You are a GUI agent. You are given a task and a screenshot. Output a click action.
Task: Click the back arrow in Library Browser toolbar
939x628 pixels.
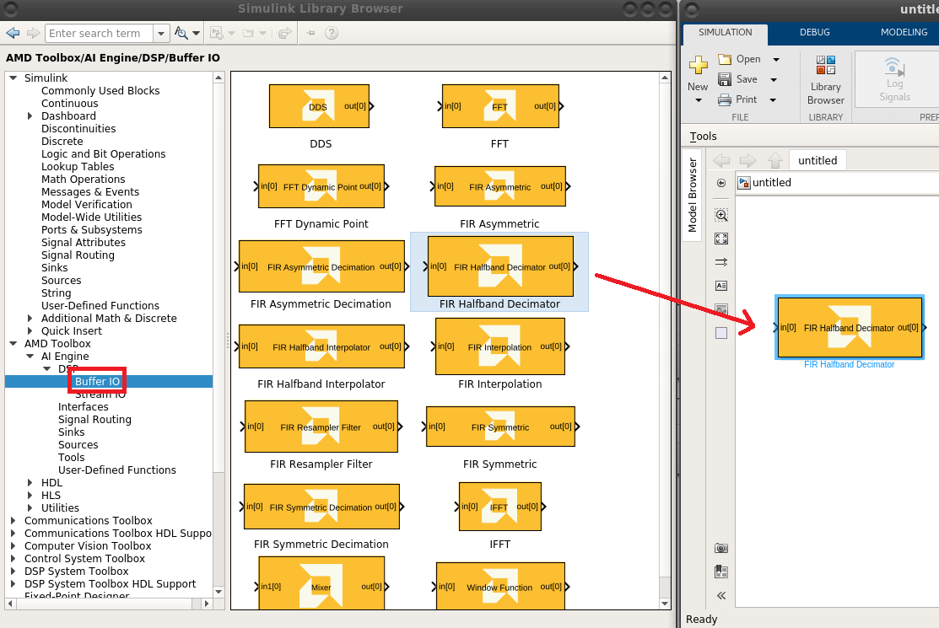pyautogui.click(x=13, y=33)
